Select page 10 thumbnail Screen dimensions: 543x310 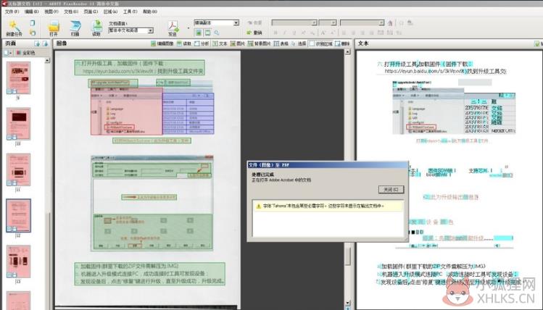click(x=18, y=124)
